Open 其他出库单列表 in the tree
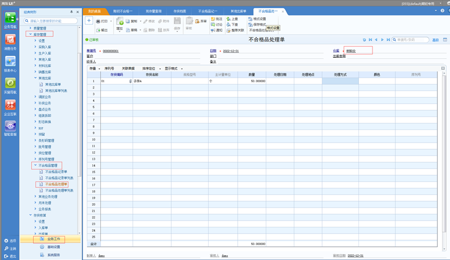 tap(56, 90)
